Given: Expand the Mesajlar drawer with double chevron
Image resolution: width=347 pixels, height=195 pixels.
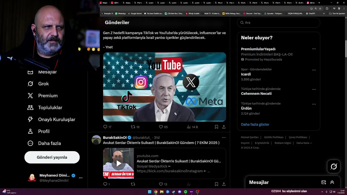Looking at the screenshot, I should click(332, 182).
